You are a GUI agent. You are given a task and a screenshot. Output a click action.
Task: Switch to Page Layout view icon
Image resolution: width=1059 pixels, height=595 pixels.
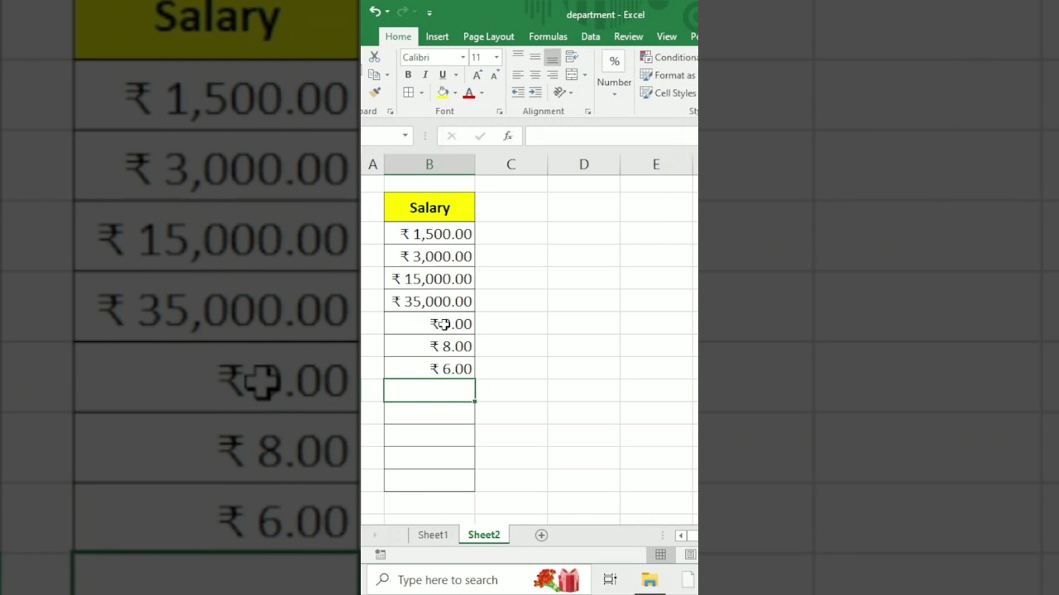pos(690,555)
